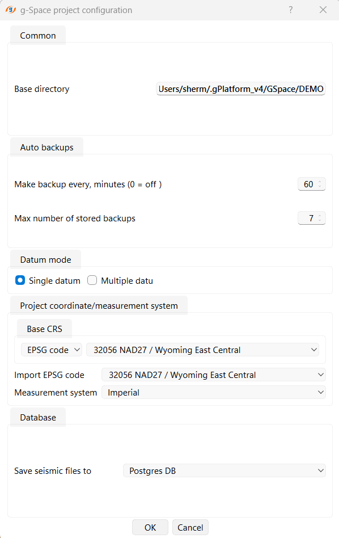Click the question mark help icon
The width and height of the screenshot is (339, 538).
click(x=291, y=10)
